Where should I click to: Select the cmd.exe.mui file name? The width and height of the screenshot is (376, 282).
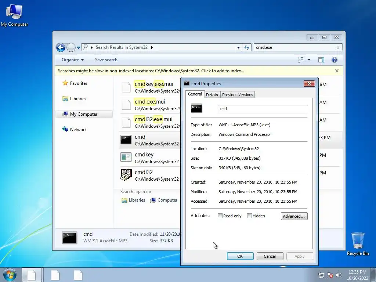pos(150,102)
